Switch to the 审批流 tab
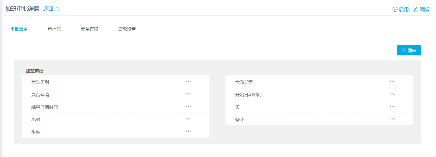The height and width of the screenshot is (157, 436). [x=54, y=29]
